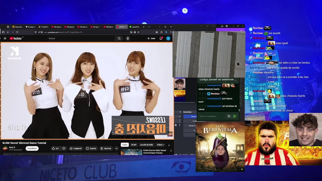The width and height of the screenshot is (322, 181).
Task: Open the green emote picker in chat
Action: 234,116
